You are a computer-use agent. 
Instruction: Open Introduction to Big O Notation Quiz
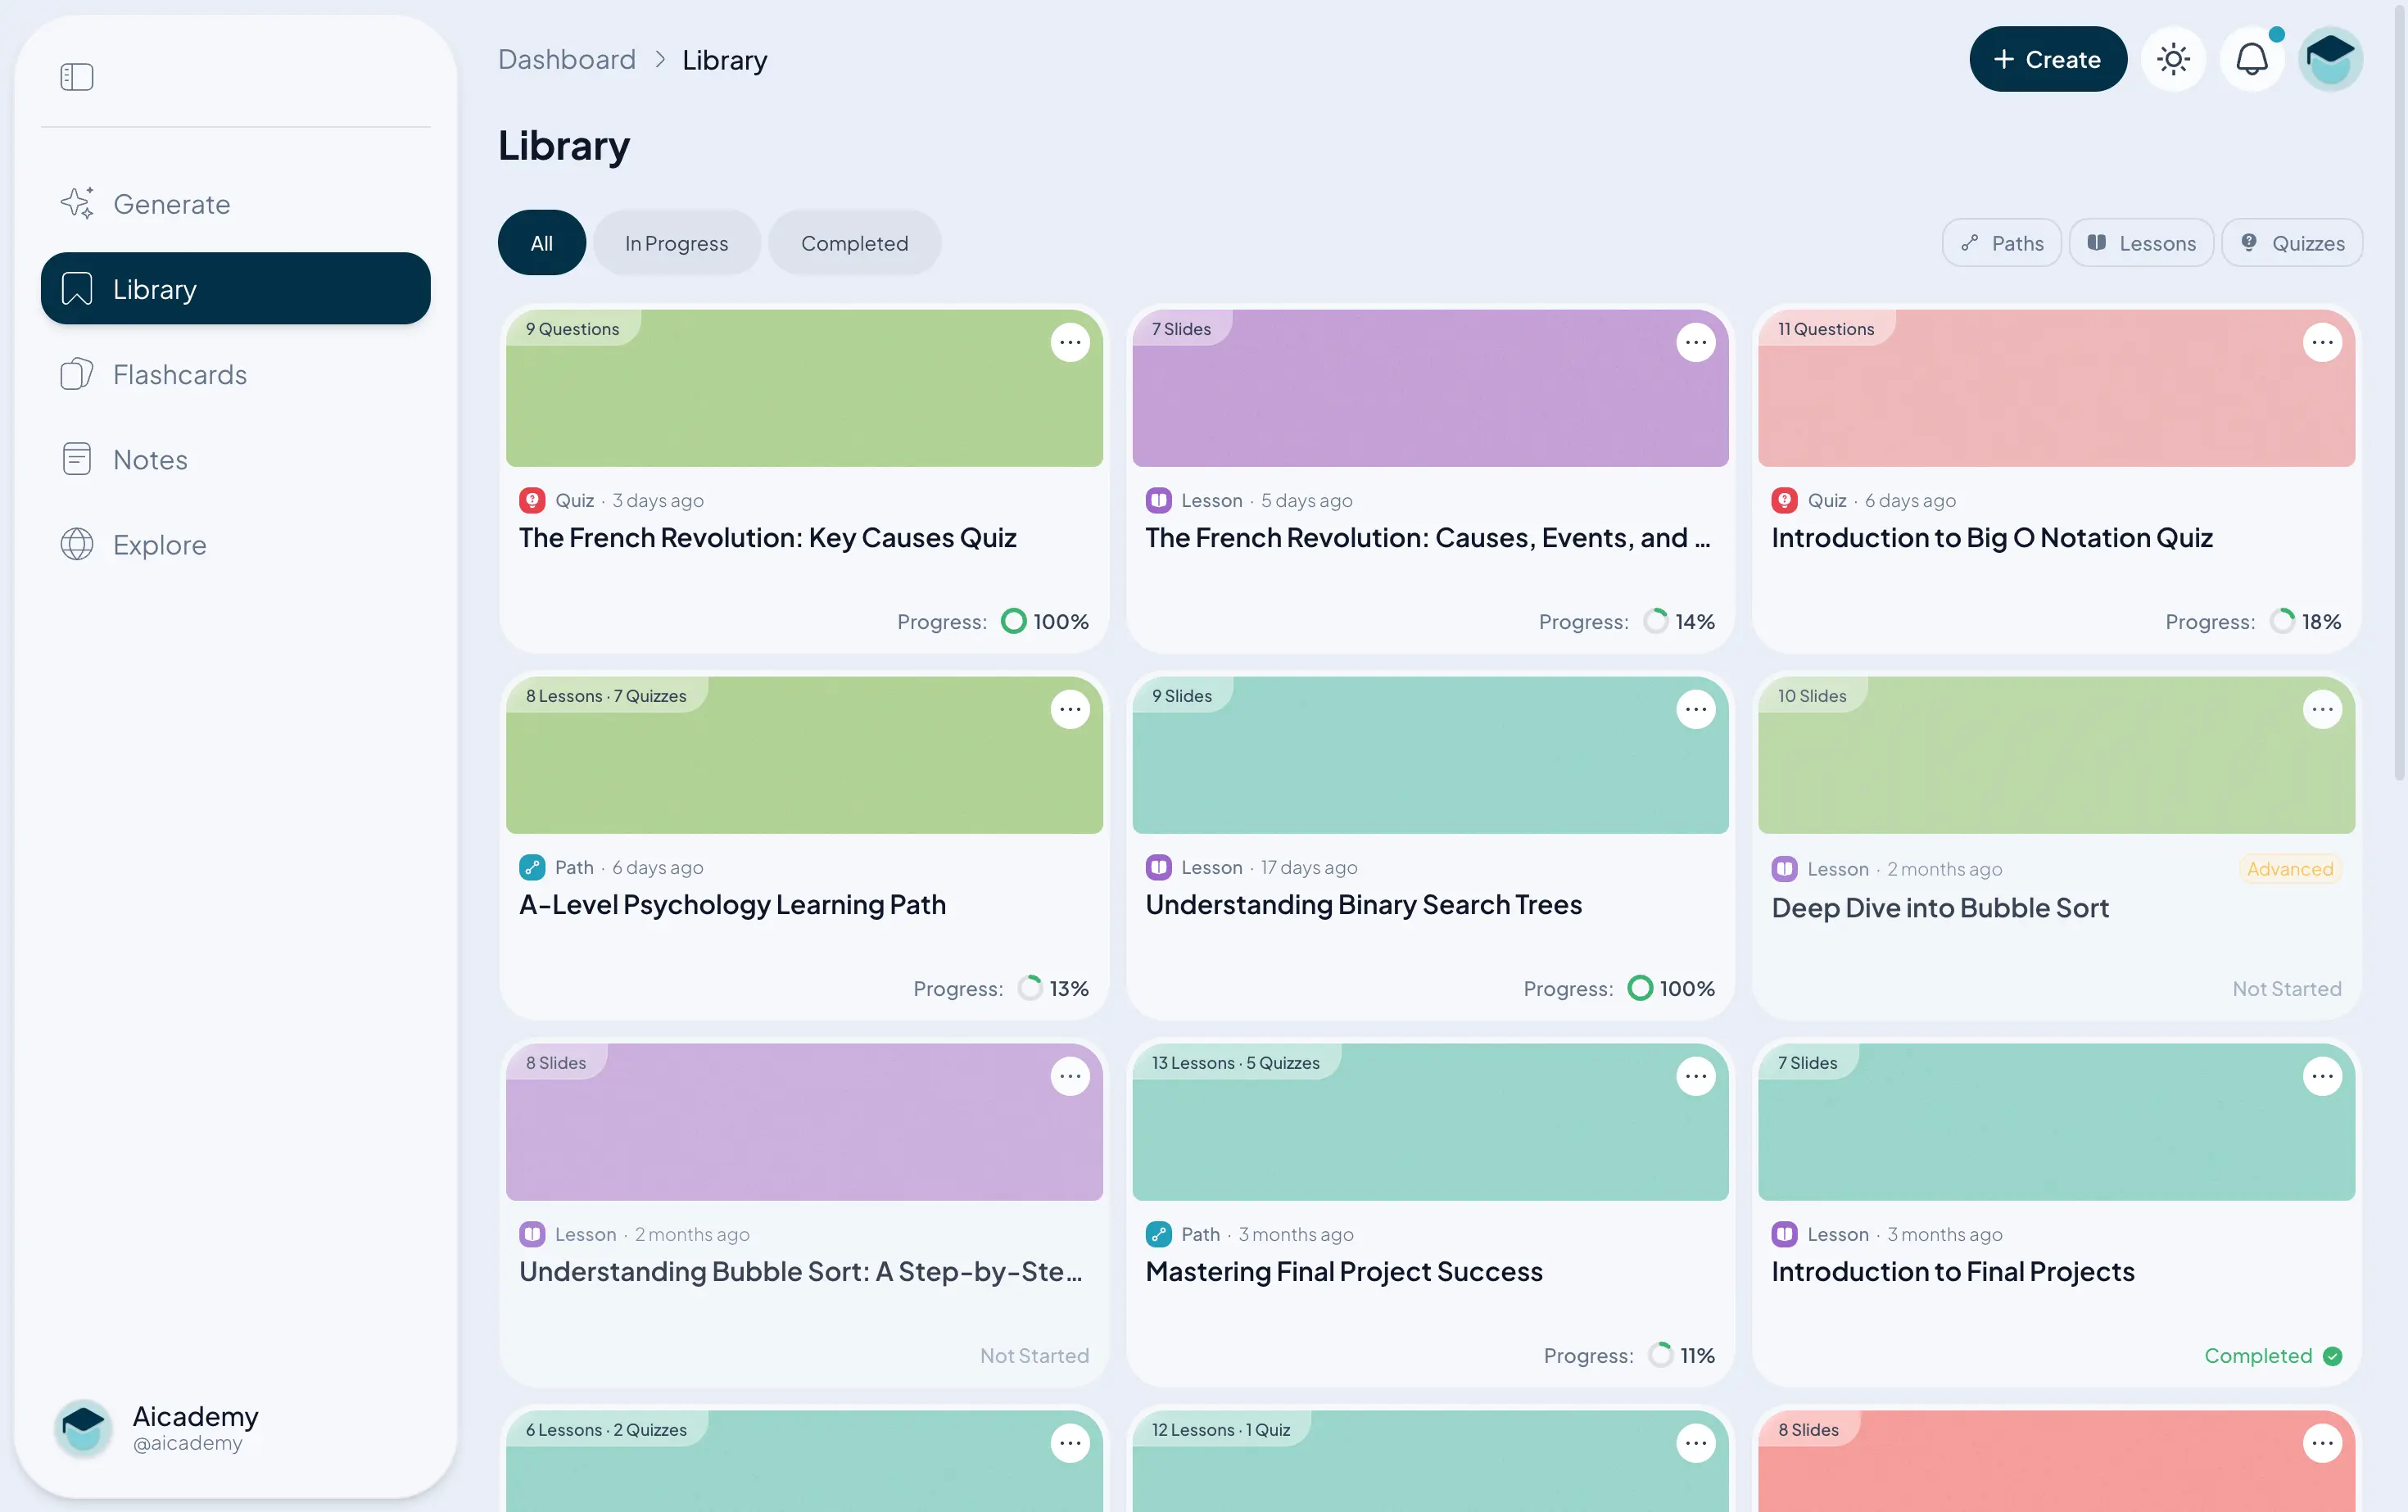coord(1992,538)
